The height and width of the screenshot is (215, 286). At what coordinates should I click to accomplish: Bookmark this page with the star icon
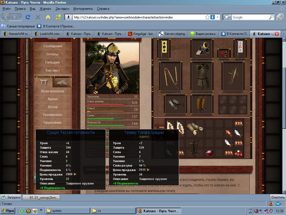207,17
